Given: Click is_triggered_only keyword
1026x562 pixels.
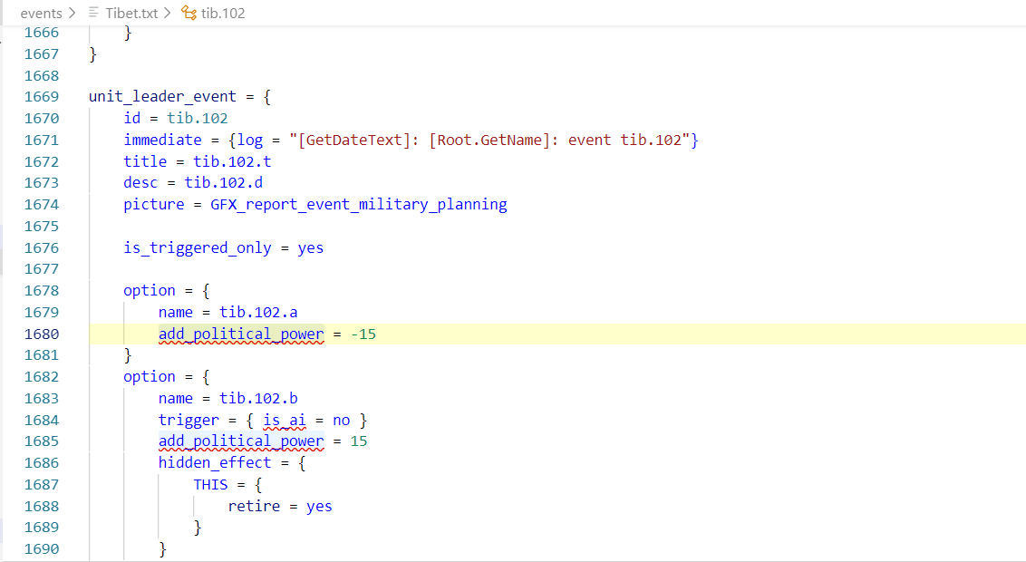Looking at the screenshot, I should (197, 248).
